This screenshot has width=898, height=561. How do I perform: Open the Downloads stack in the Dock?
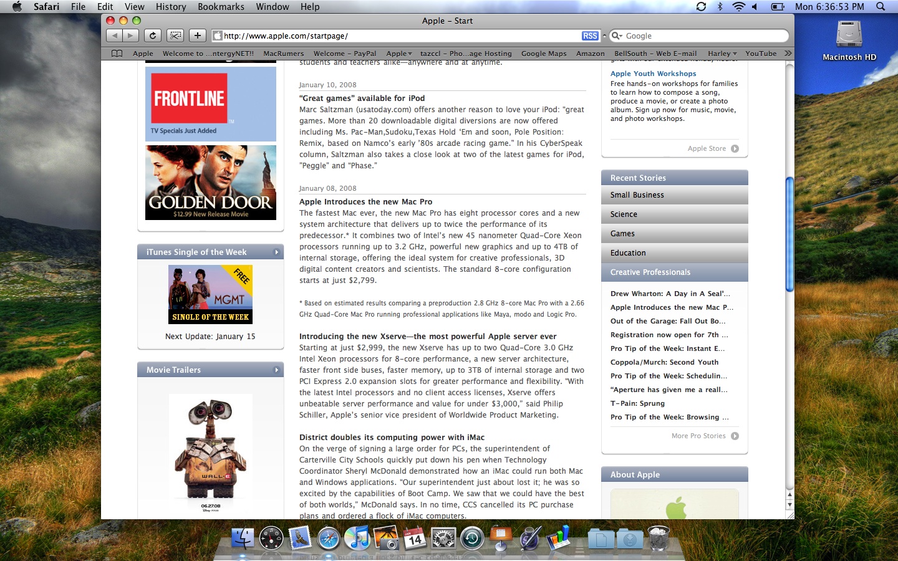[x=630, y=538]
